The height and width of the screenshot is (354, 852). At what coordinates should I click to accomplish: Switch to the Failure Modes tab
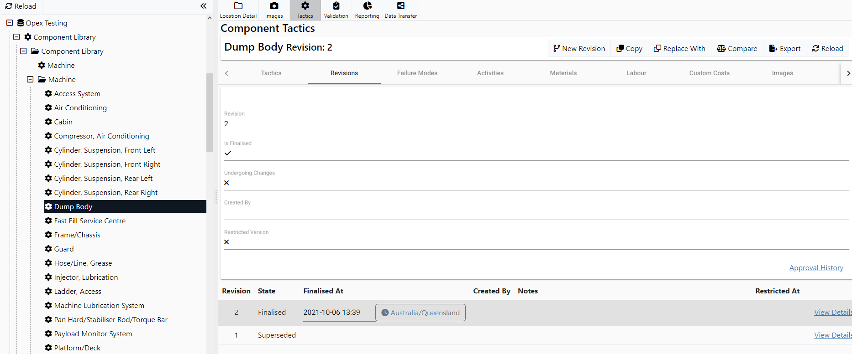[x=417, y=73]
